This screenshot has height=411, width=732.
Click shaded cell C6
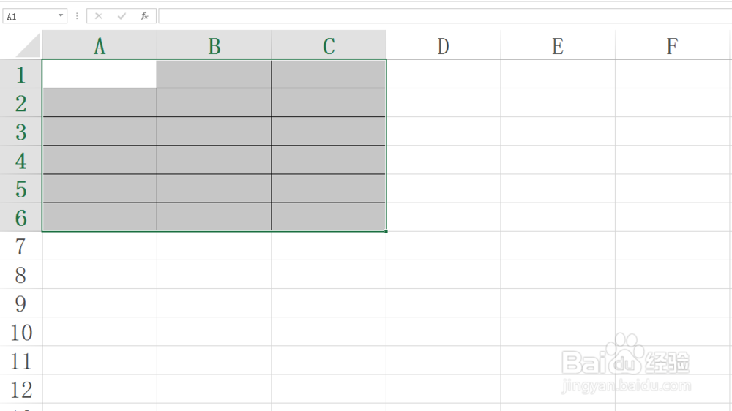329,217
